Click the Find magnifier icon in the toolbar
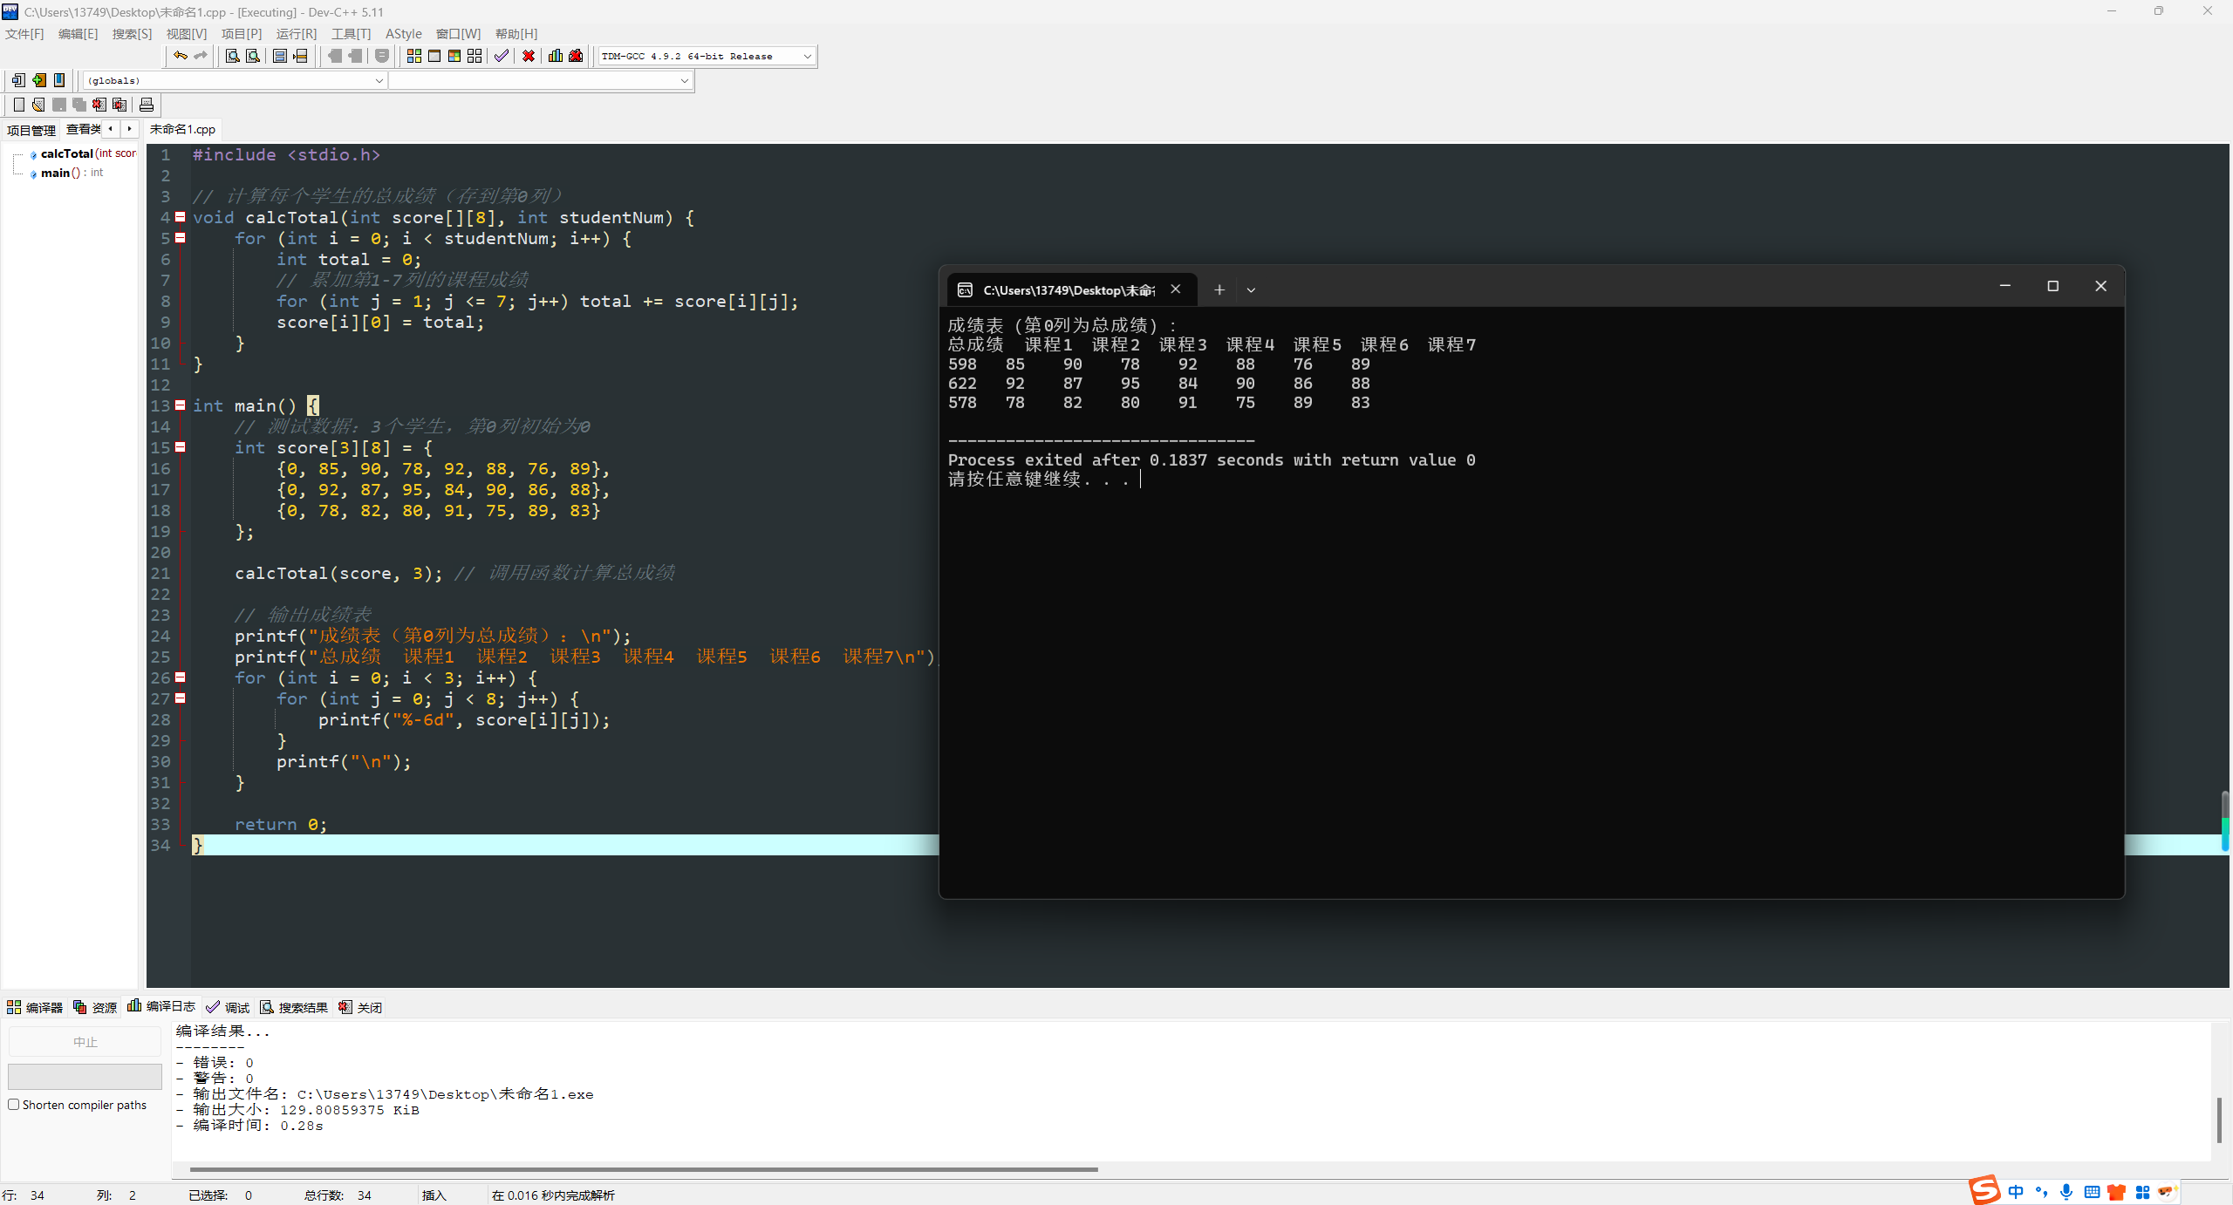 [x=233, y=56]
